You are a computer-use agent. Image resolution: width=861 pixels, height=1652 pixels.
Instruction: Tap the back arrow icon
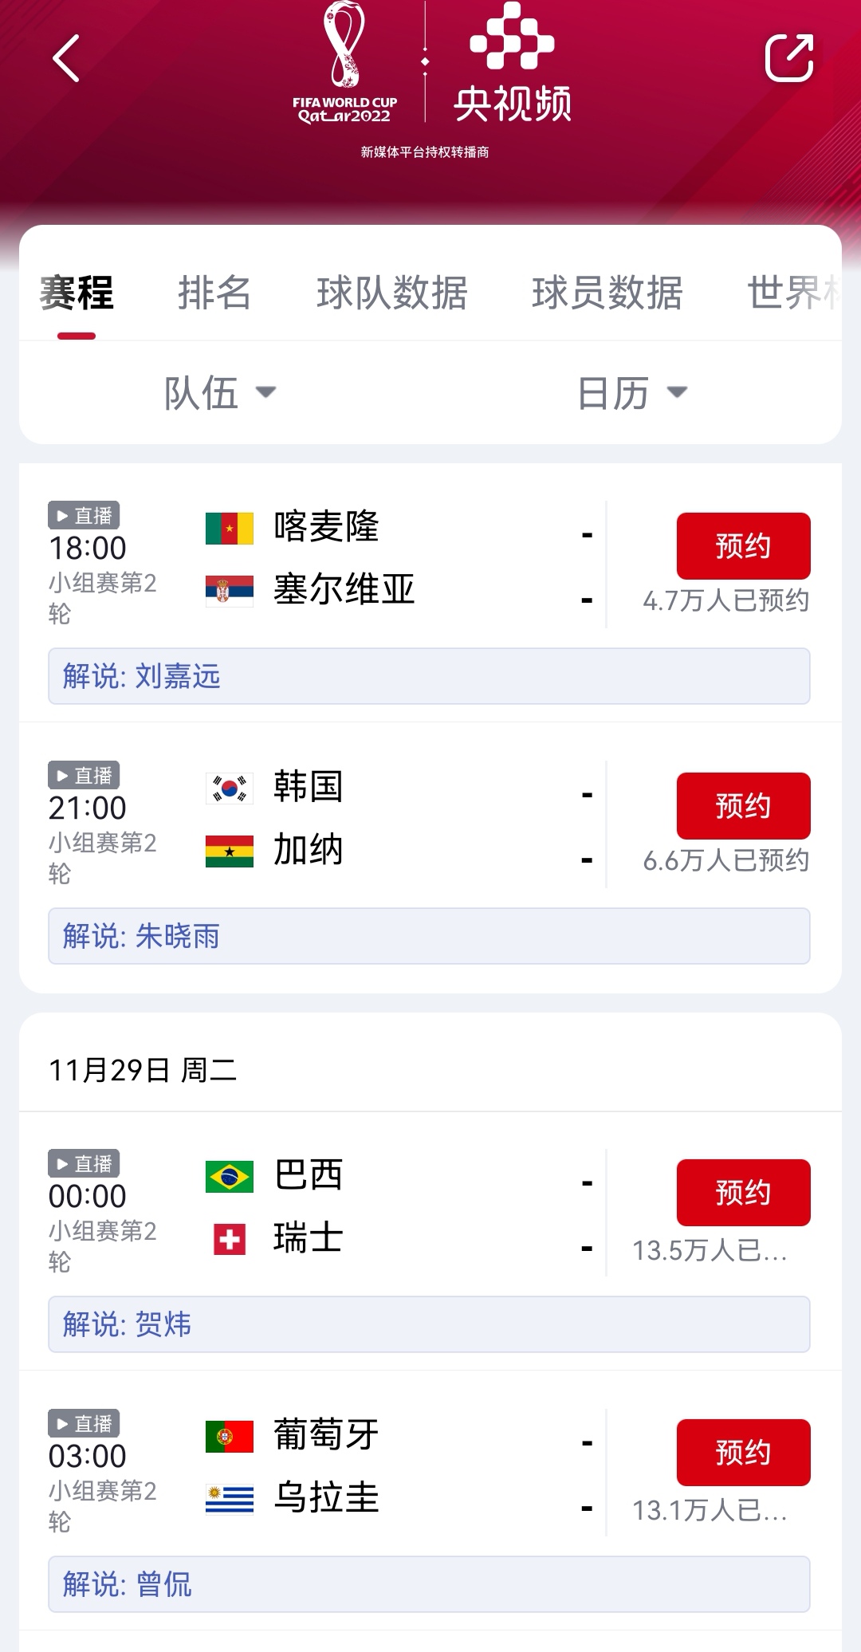coord(66,58)
